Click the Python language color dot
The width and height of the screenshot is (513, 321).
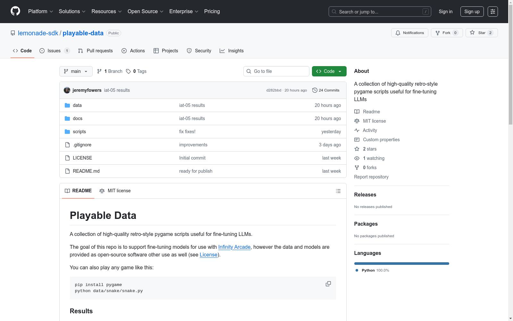(x=357, y=270)
